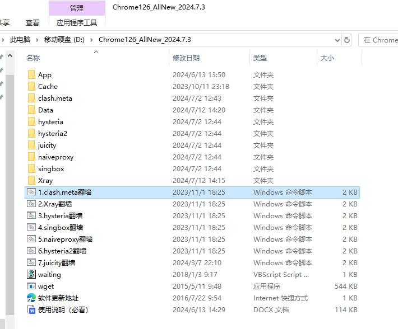Click the 1.clash.meta翻墙 script icon
The image size is (398, 329).
coord(31,192)
